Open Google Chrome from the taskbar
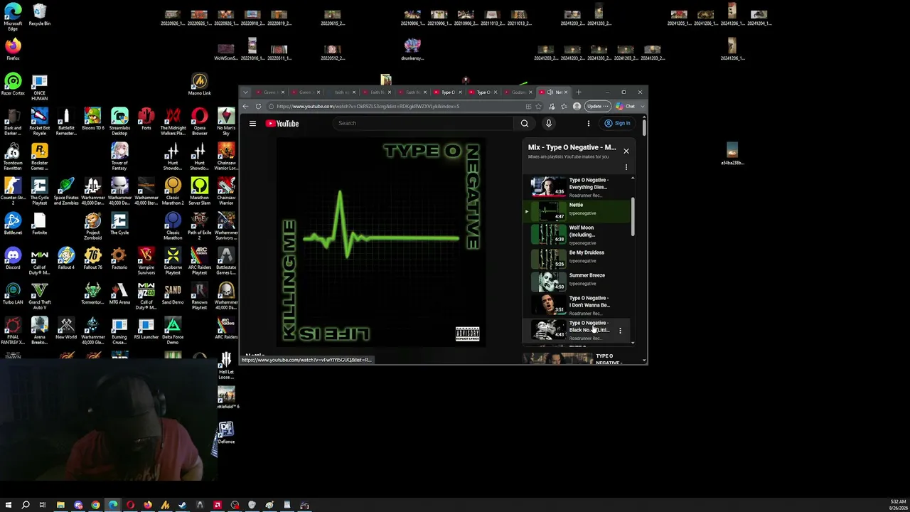This screenshot has height=512, width=910. click(x=95, y=505)
